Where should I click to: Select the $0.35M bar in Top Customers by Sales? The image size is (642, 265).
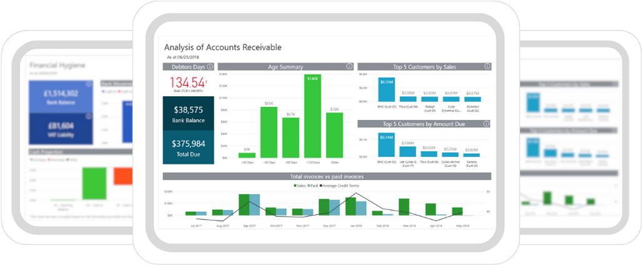pos(386,89)
